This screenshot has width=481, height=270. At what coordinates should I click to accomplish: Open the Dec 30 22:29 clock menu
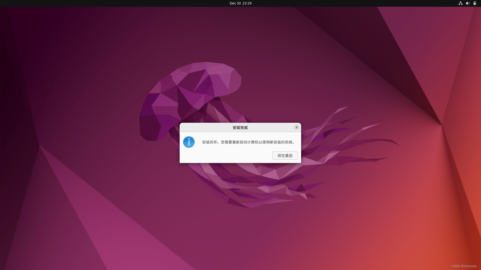pyautogui.click(x=241, y=3)
